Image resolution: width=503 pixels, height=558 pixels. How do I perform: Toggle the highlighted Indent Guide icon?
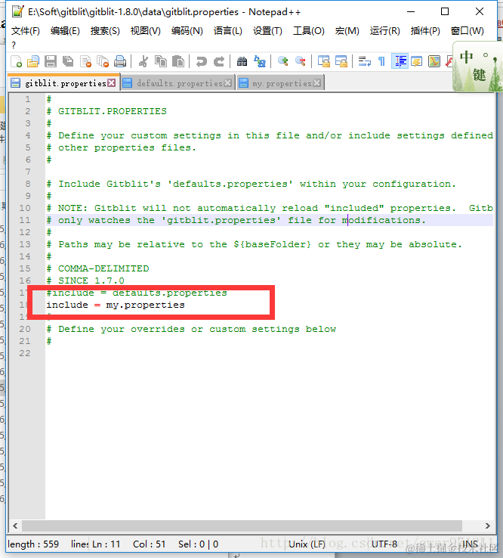click(x=400, y=61)
